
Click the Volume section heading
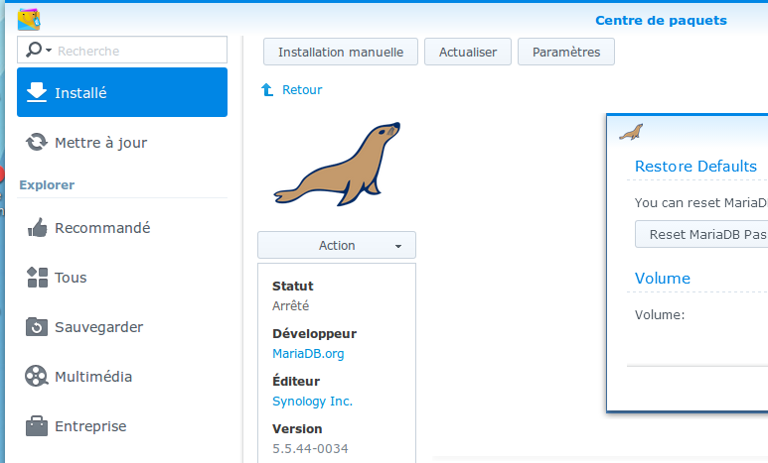point(663,279)
